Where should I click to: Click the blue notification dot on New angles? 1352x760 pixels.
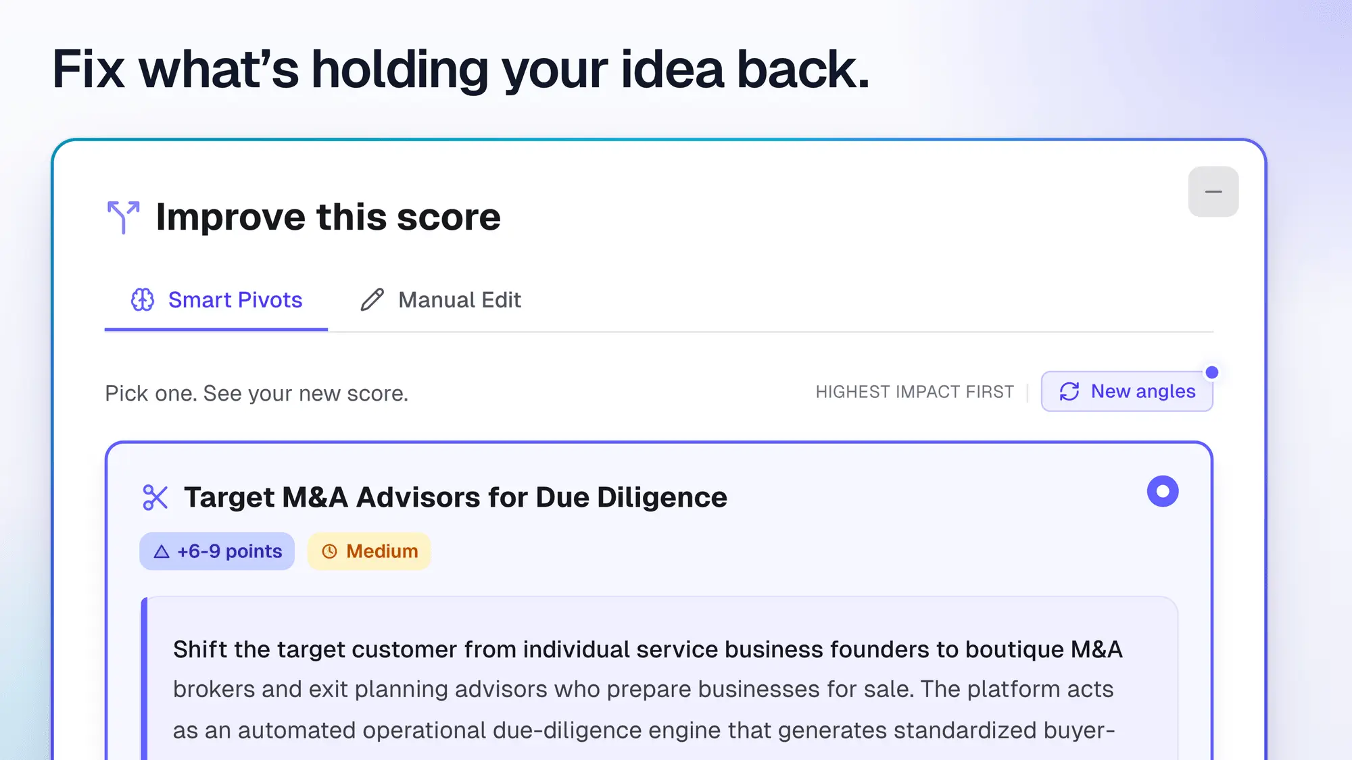tap(1212, 372)
